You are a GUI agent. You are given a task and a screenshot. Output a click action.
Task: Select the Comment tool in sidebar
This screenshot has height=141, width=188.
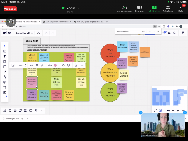(x=5, y=82)
